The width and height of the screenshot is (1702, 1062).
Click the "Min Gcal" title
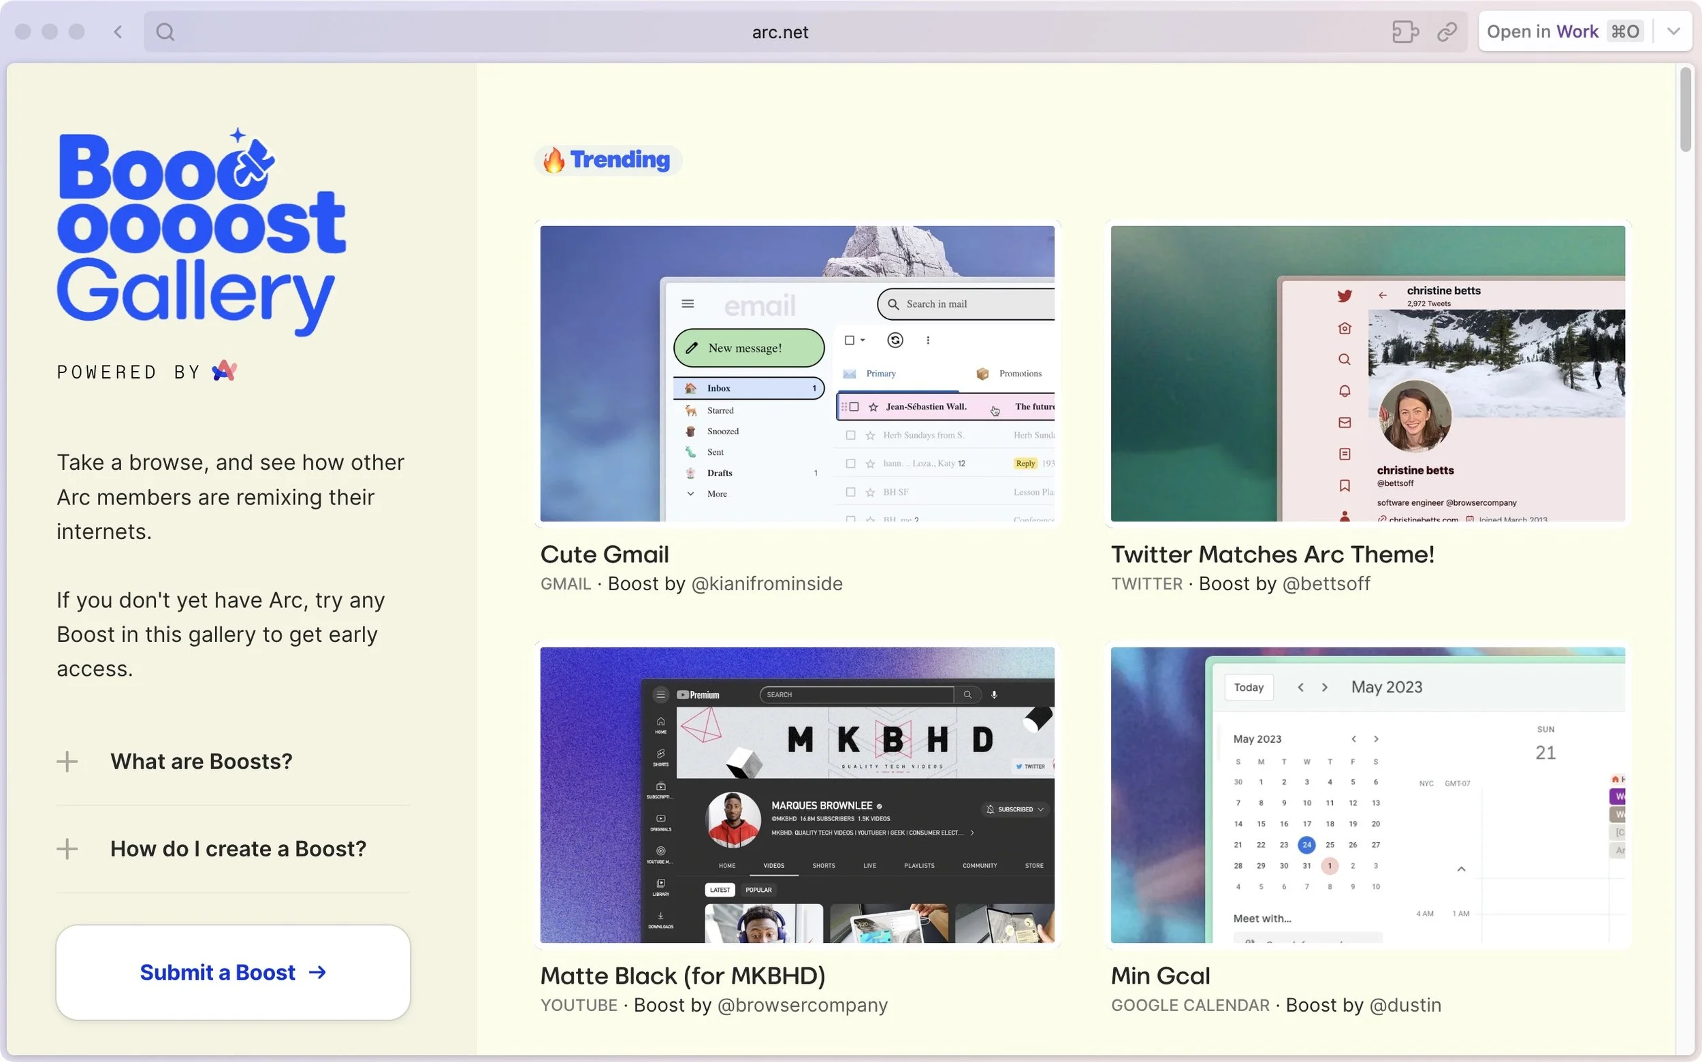click(x=1160, y=976)
